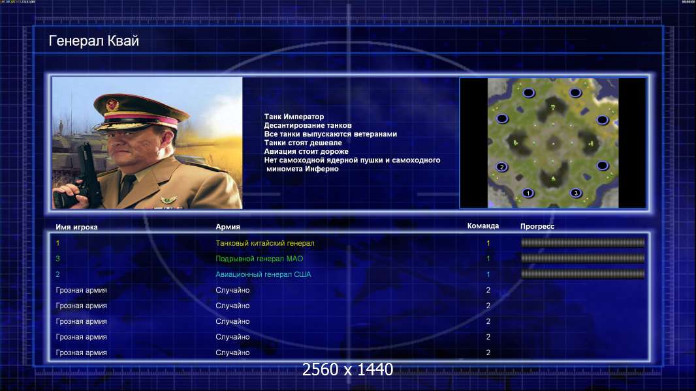Select the Танковый китайский генерал army entry

(265, 243)
